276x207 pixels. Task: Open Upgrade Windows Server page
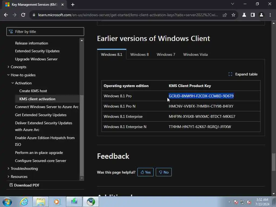click(x=36, y=59)
